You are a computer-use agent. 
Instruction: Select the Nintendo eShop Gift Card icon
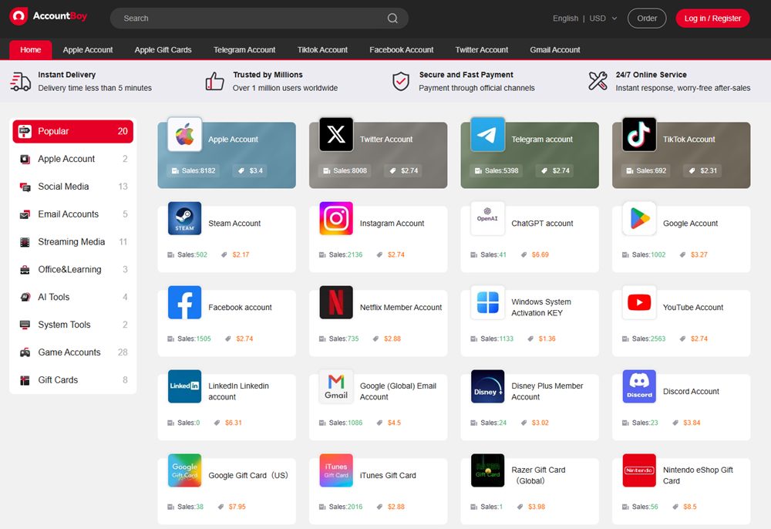tap(639, 470)
